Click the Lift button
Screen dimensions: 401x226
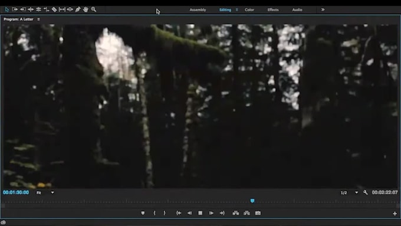[x=236, y=213]
